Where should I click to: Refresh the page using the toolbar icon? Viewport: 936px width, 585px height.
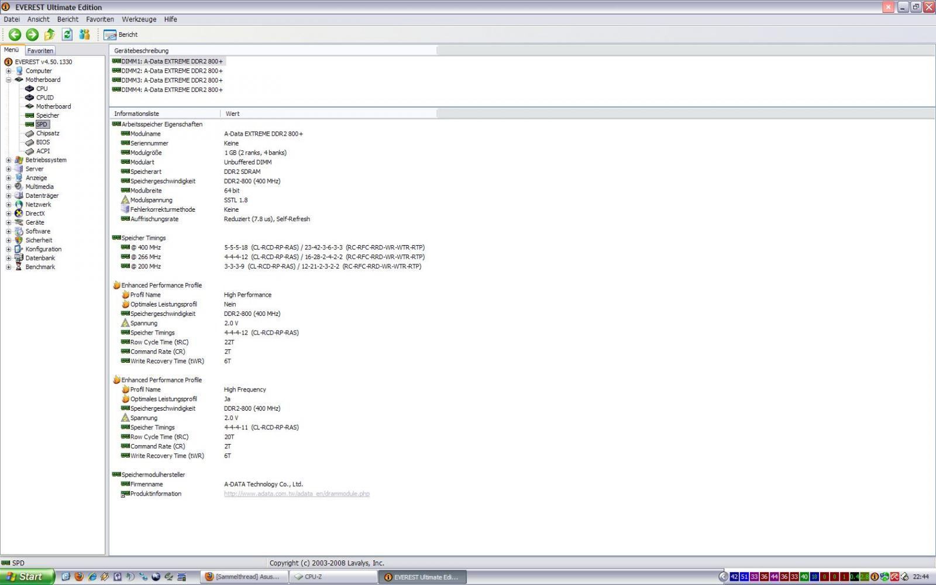[x=67, y=35]
